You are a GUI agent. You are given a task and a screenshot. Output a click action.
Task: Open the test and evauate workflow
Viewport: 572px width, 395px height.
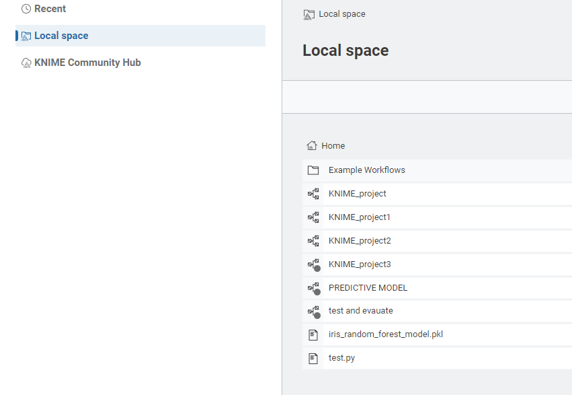[361, 311]
